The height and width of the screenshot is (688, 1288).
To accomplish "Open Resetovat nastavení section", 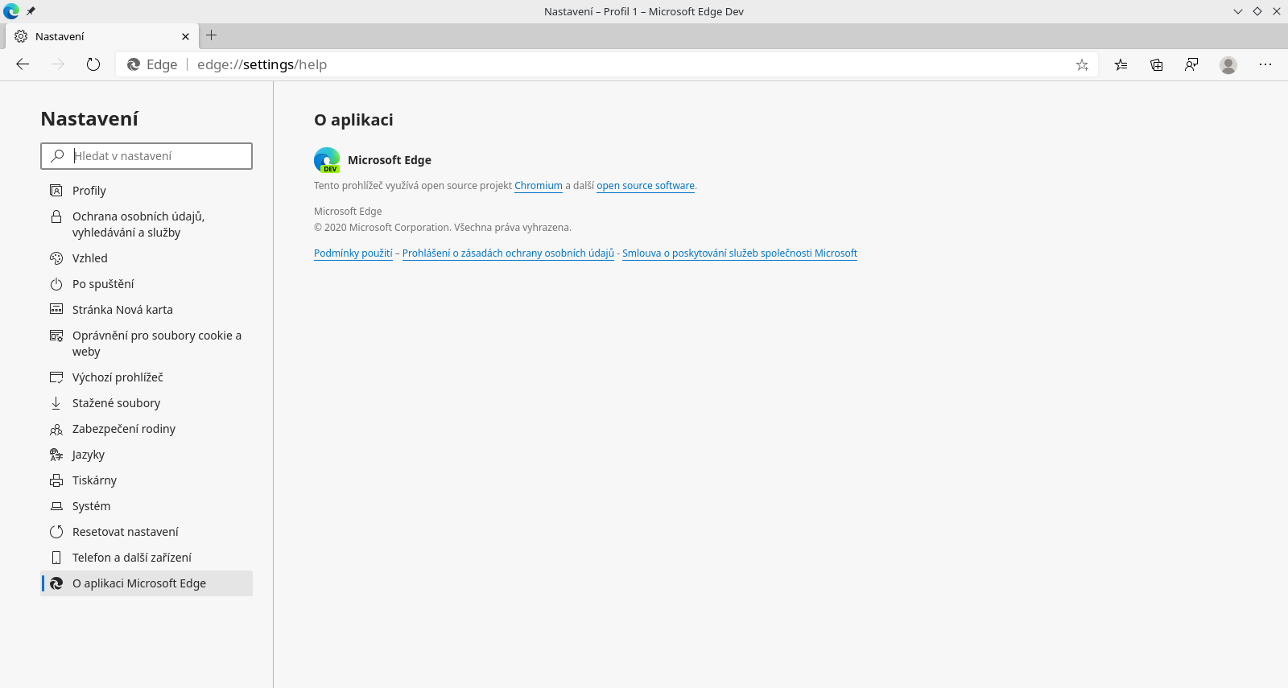I will tap(147, 532).
